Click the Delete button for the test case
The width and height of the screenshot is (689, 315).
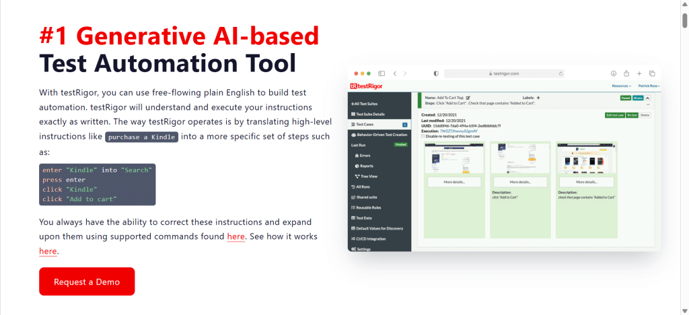coord(645,115)
